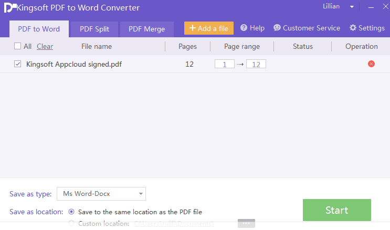Click the Lillian user name
Viewport: 390px width, 230px height.
coord(331,6)
